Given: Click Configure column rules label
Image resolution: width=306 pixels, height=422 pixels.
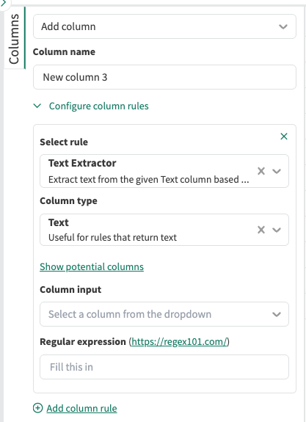Looking at the screenshot, I should [x=98, y=106].
